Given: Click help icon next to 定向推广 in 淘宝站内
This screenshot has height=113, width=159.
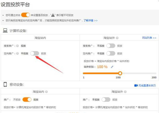Looking at the screenshot, I should click(x=17, y=53).
